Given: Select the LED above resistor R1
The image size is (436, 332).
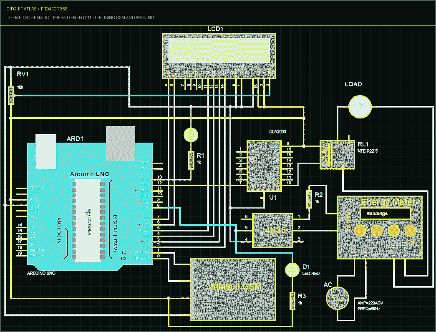Looking at the screenshot, I should pos(191,135).
